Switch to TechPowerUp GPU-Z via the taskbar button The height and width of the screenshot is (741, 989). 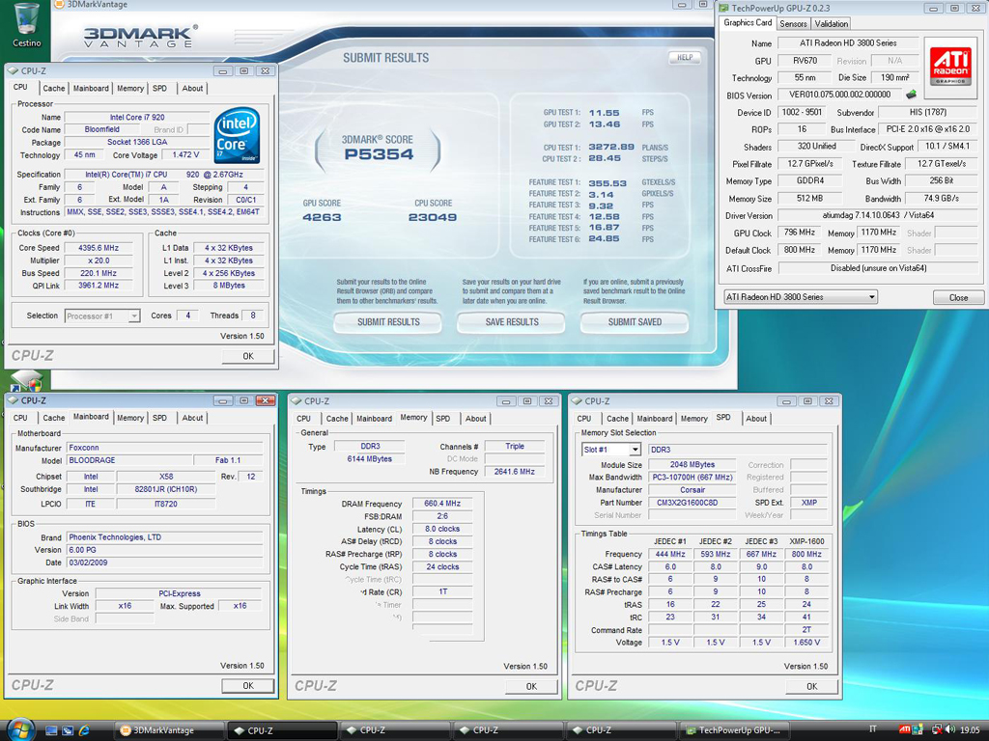click(734, 730)
